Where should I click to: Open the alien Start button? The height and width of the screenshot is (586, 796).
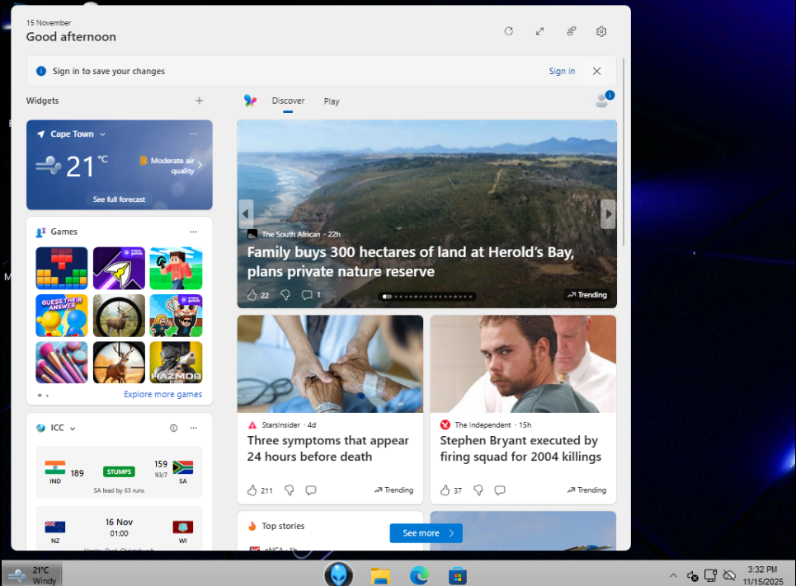[338, 574]
